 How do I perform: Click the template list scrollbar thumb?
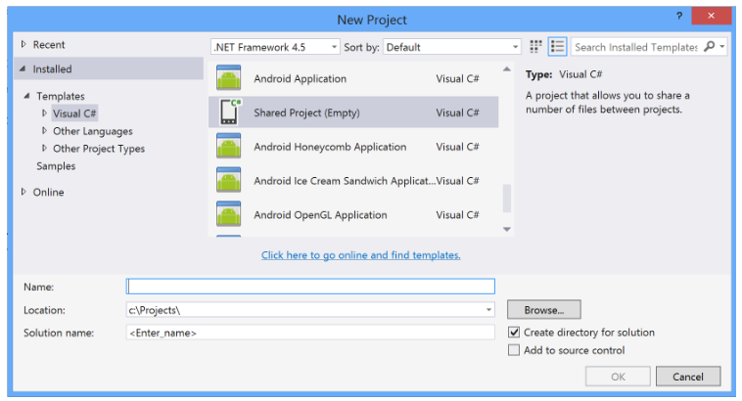(x=507, y=199)
